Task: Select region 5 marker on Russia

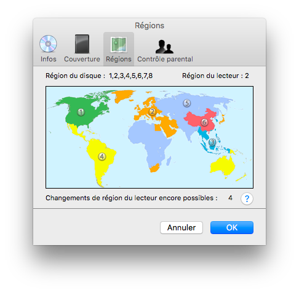Action: [x=186, y=103]
